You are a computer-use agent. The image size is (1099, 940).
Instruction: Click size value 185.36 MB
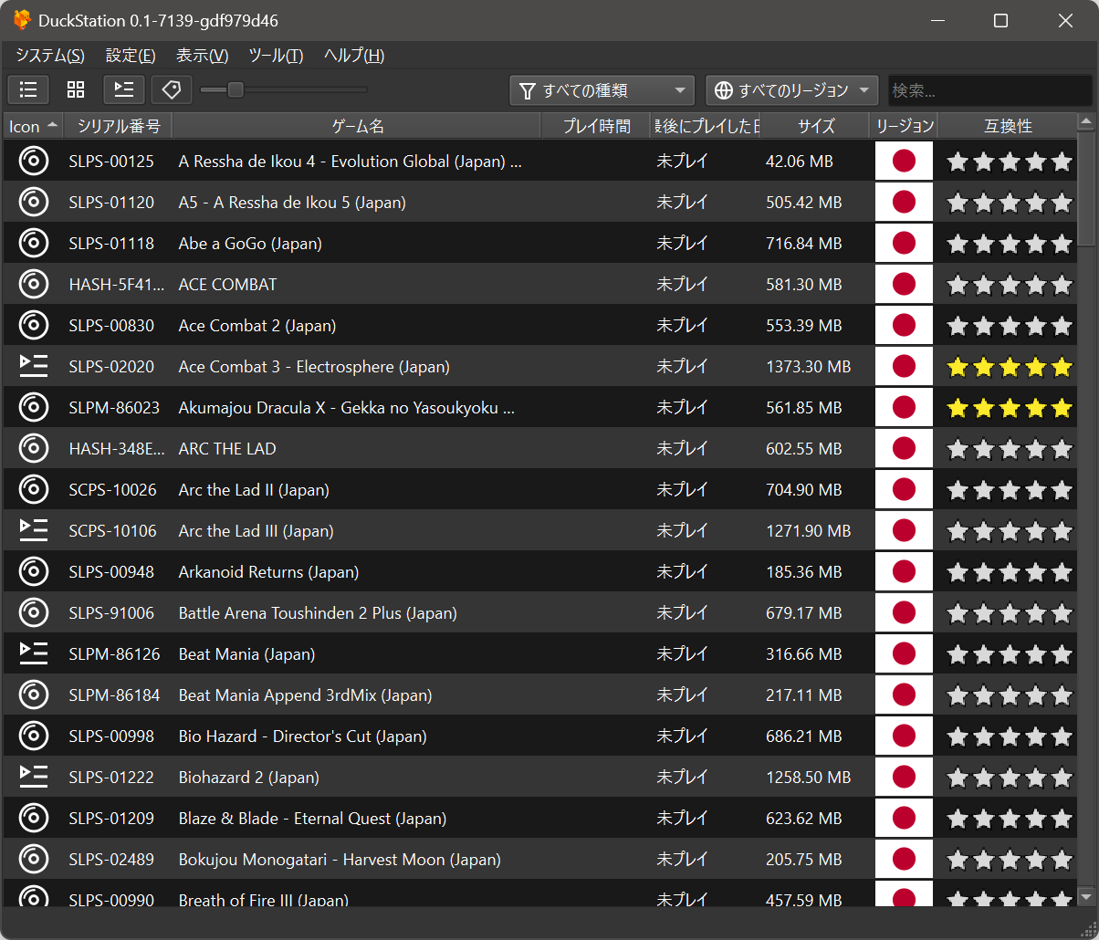pos(804,572)
